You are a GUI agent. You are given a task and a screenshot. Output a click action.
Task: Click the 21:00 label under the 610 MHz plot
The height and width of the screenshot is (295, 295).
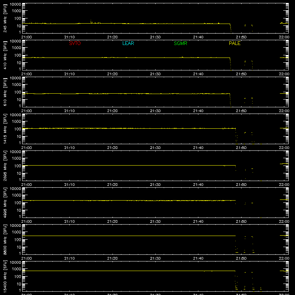click(x=26, y=111)
